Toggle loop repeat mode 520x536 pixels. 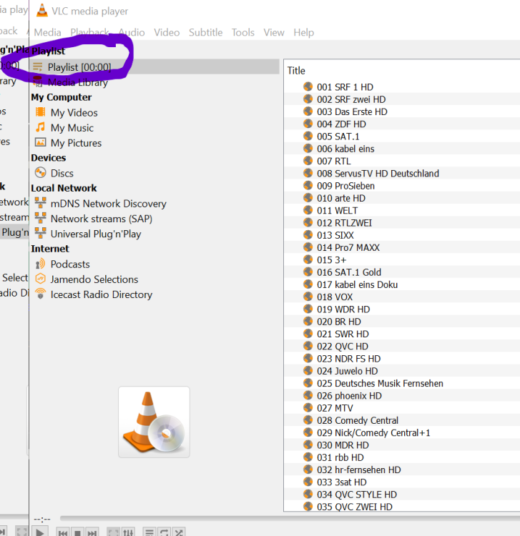click(164, 532)
